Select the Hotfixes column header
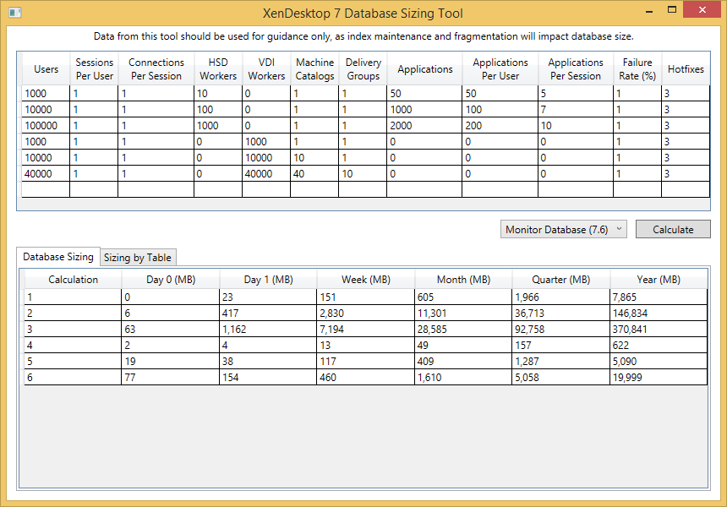727x507 pixels. tap(686, 69)
